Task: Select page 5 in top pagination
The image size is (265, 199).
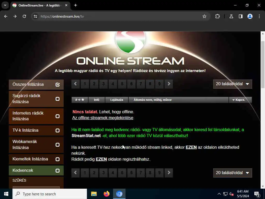Action: click(x=122, y=84)
